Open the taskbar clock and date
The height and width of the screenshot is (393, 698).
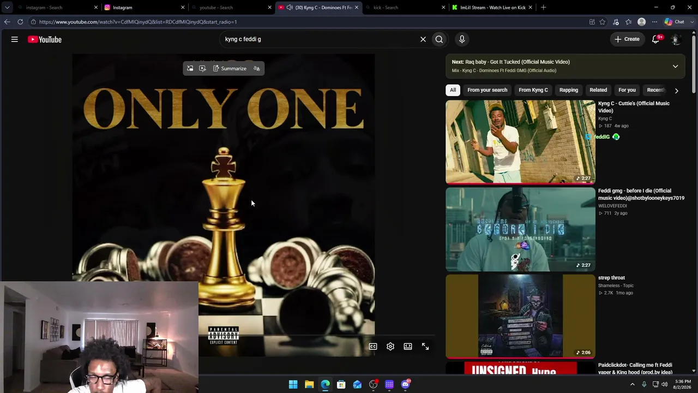(683, 384)
